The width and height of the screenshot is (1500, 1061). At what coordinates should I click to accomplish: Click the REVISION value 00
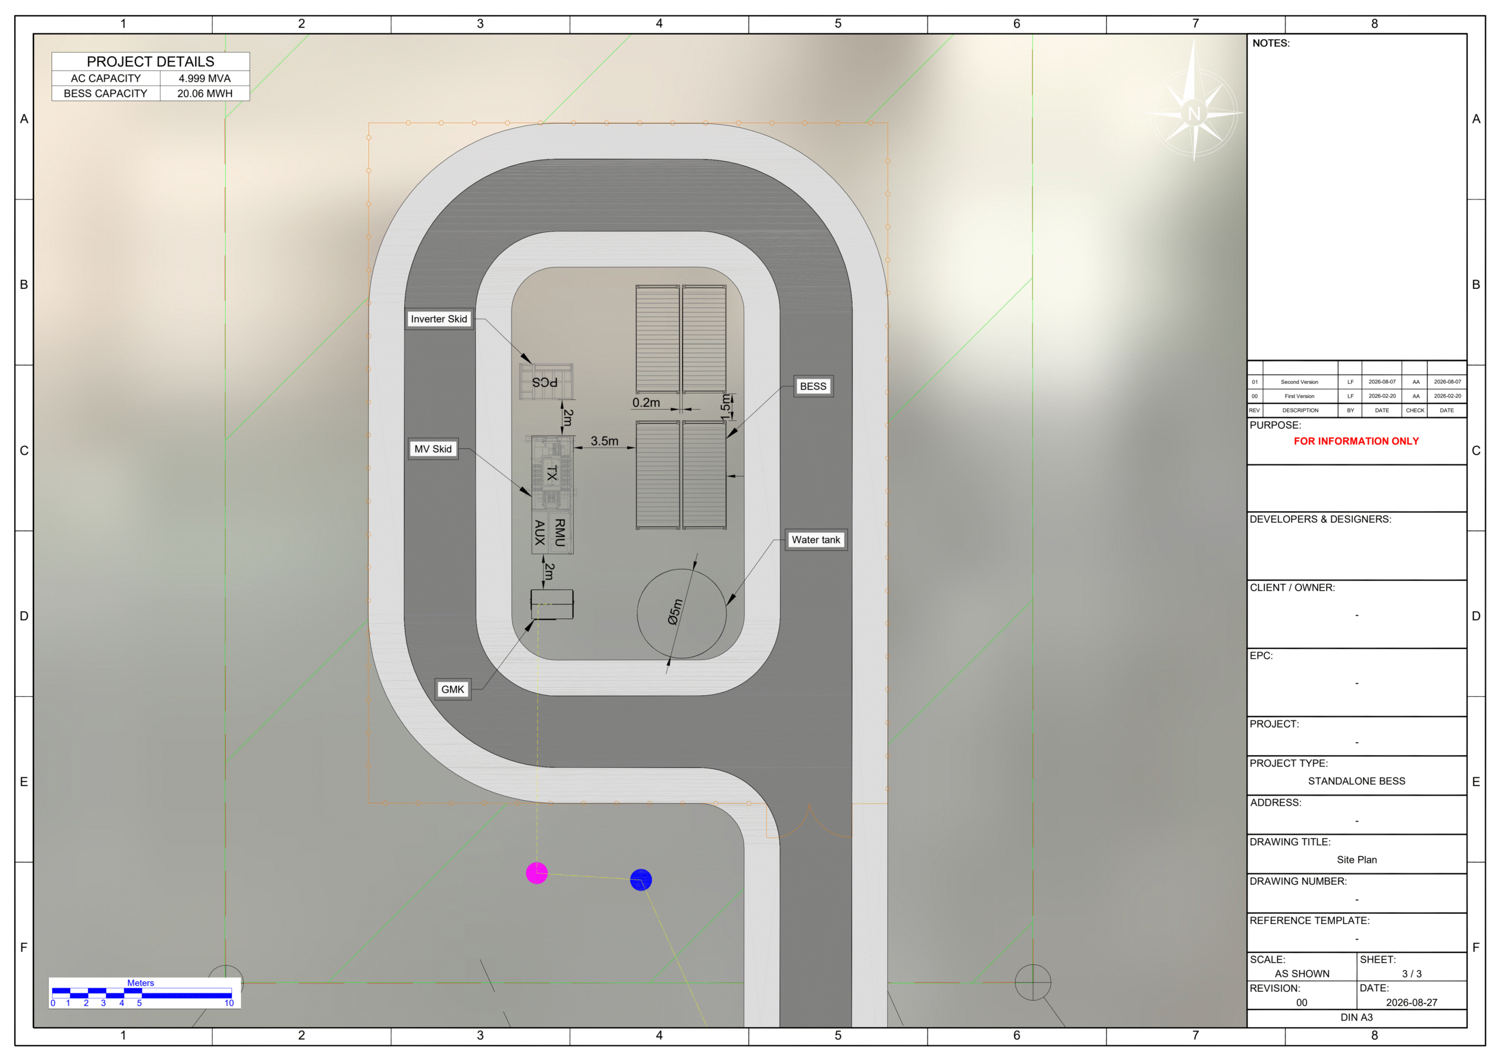click(x=1301, y=1002)
